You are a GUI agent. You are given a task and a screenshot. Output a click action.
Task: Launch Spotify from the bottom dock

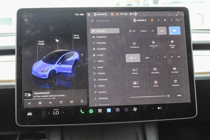point(91,111)
